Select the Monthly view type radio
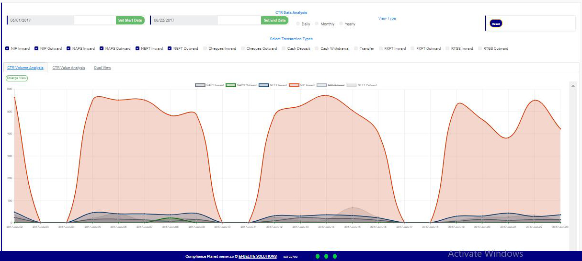Image resolution: width=582 pixels, height=261 pixels. (317, 24)
